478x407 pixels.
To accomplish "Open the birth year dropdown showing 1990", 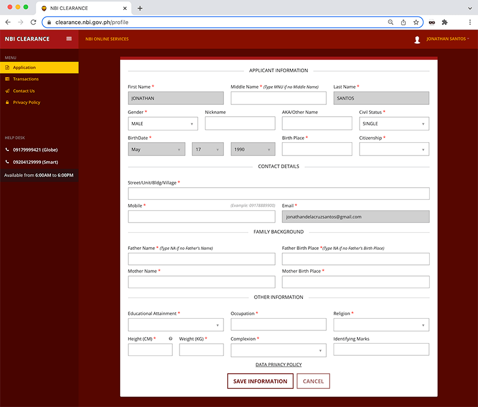I will 253,149.
